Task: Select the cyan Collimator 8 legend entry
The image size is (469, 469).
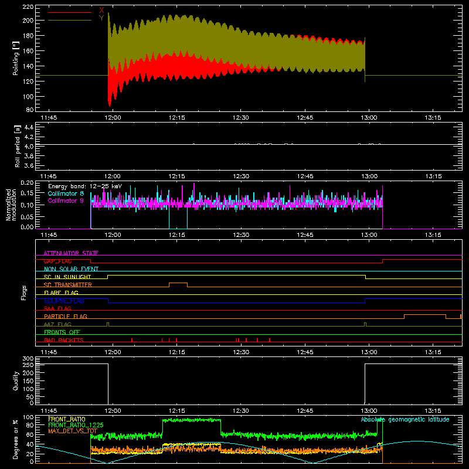Action: (66, 193)
